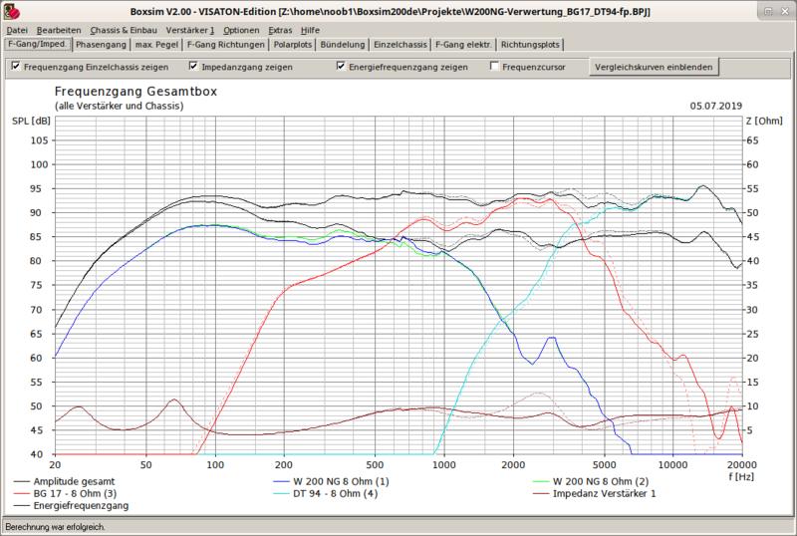
Task: Open the F-Gang elektr. tab
Action: pos(463,45)
